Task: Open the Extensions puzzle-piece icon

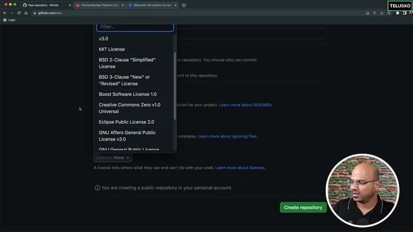Action: tap(398, 13)
